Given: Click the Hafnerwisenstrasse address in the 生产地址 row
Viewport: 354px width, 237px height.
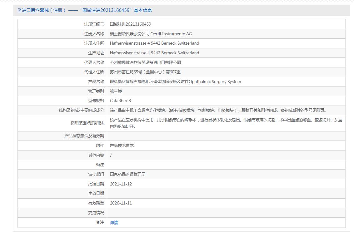Looking at the screenshot, I should tap(154, 53).
